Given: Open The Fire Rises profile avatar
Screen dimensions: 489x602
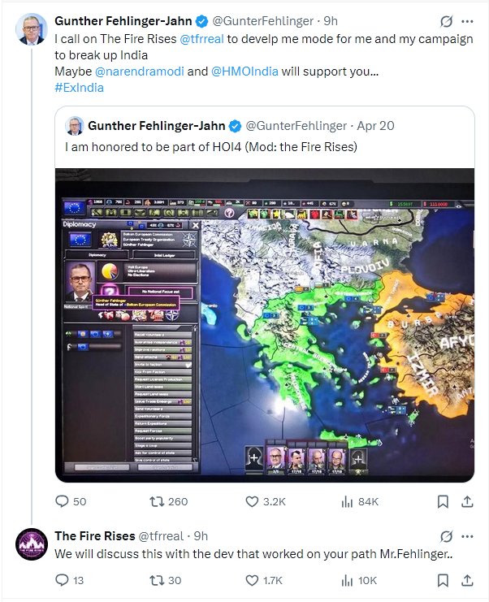Looking at the screenshot, I should tap(32, 544).
